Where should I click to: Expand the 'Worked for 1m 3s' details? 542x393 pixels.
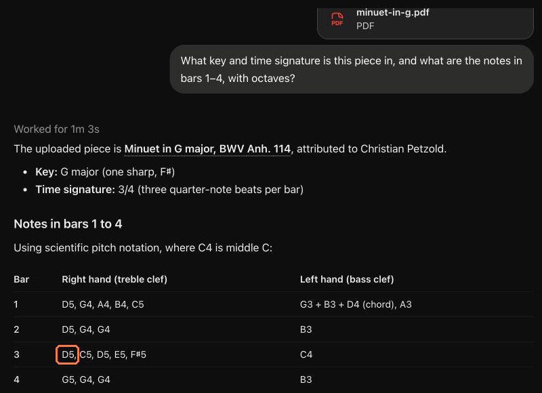[57, 129]
